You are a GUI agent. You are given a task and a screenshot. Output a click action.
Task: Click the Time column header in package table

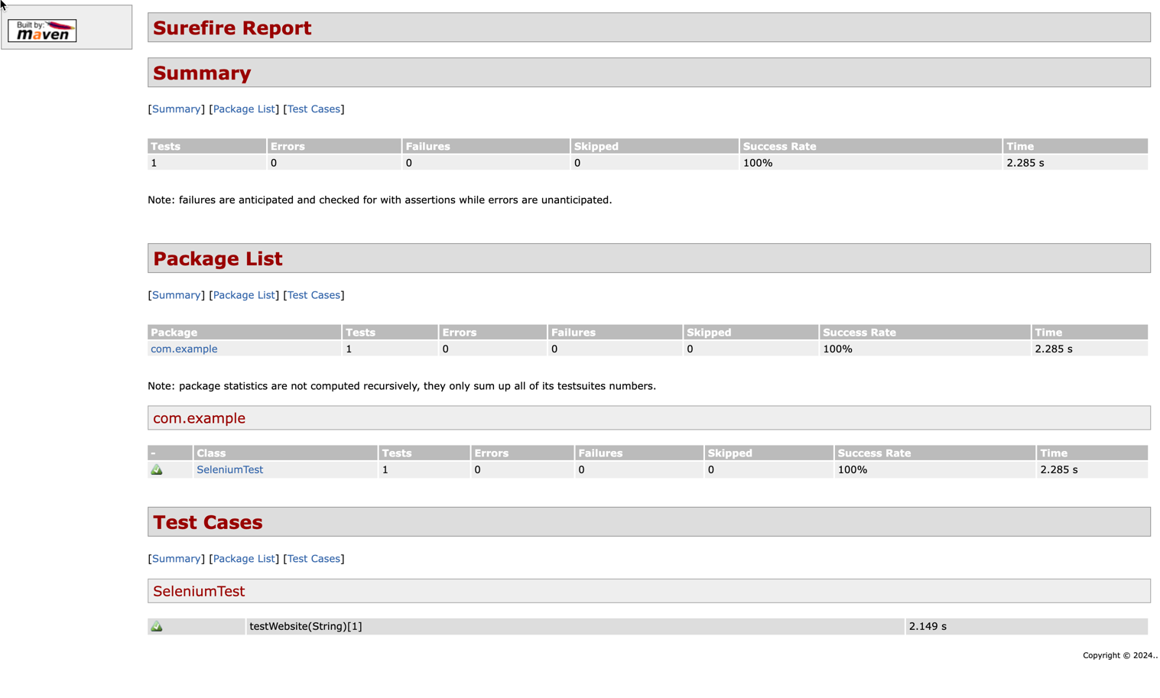[x=1048, y=332]
